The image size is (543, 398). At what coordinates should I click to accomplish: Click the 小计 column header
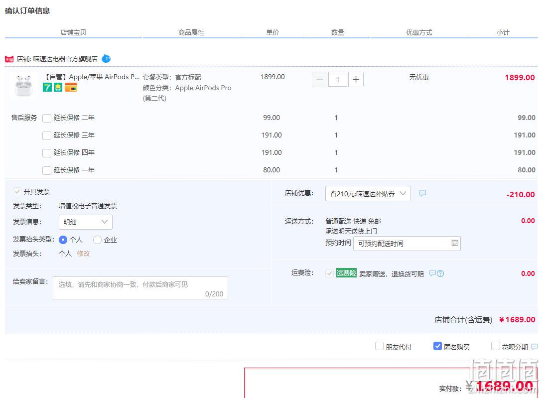pyautogui.click(x=503, y=32)
